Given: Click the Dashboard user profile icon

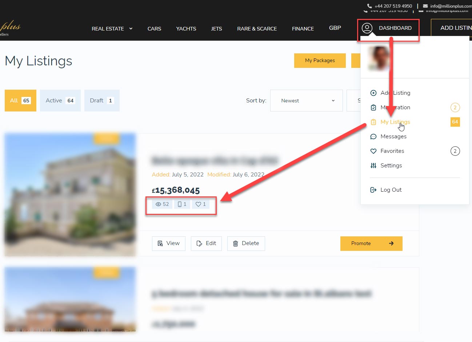Looking at the screenshot, I should (x=367, y=28).
